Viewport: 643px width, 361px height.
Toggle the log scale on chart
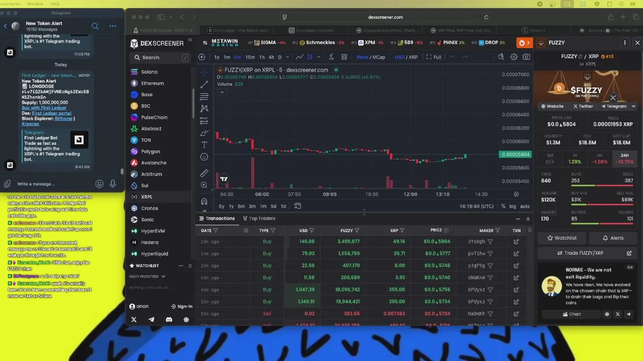pyautogui.click(x=512, y=206)
